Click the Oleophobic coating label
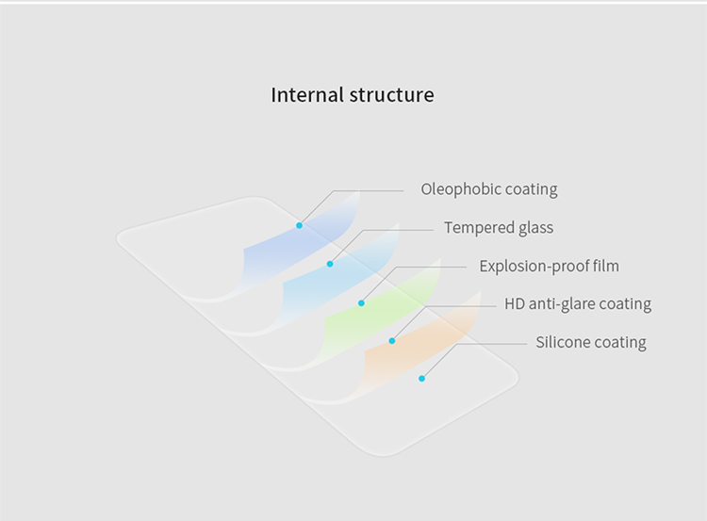Image resolution: width=707 pixels, height=521 pixels. point(488,189)
